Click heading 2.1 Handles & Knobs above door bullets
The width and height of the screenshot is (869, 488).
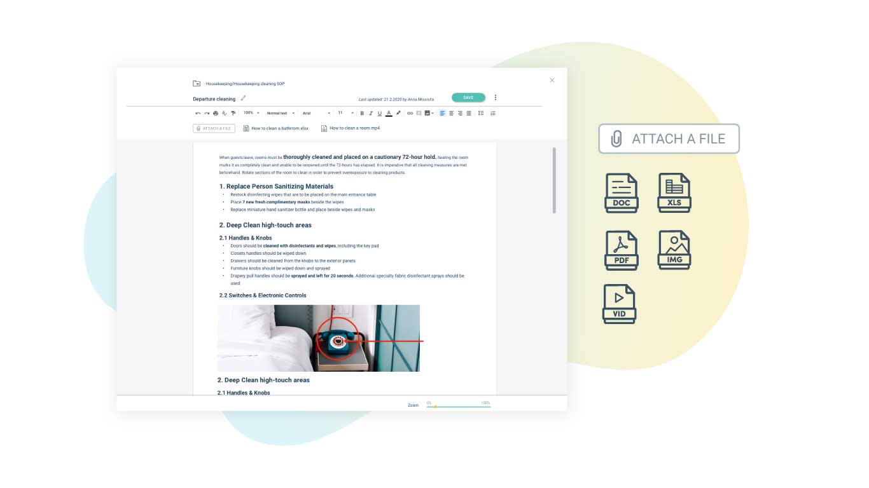click(x=246, y=238)
